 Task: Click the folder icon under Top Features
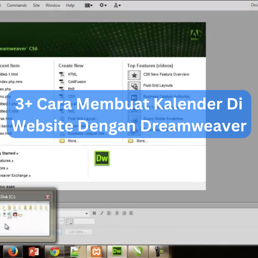[131, 141]
